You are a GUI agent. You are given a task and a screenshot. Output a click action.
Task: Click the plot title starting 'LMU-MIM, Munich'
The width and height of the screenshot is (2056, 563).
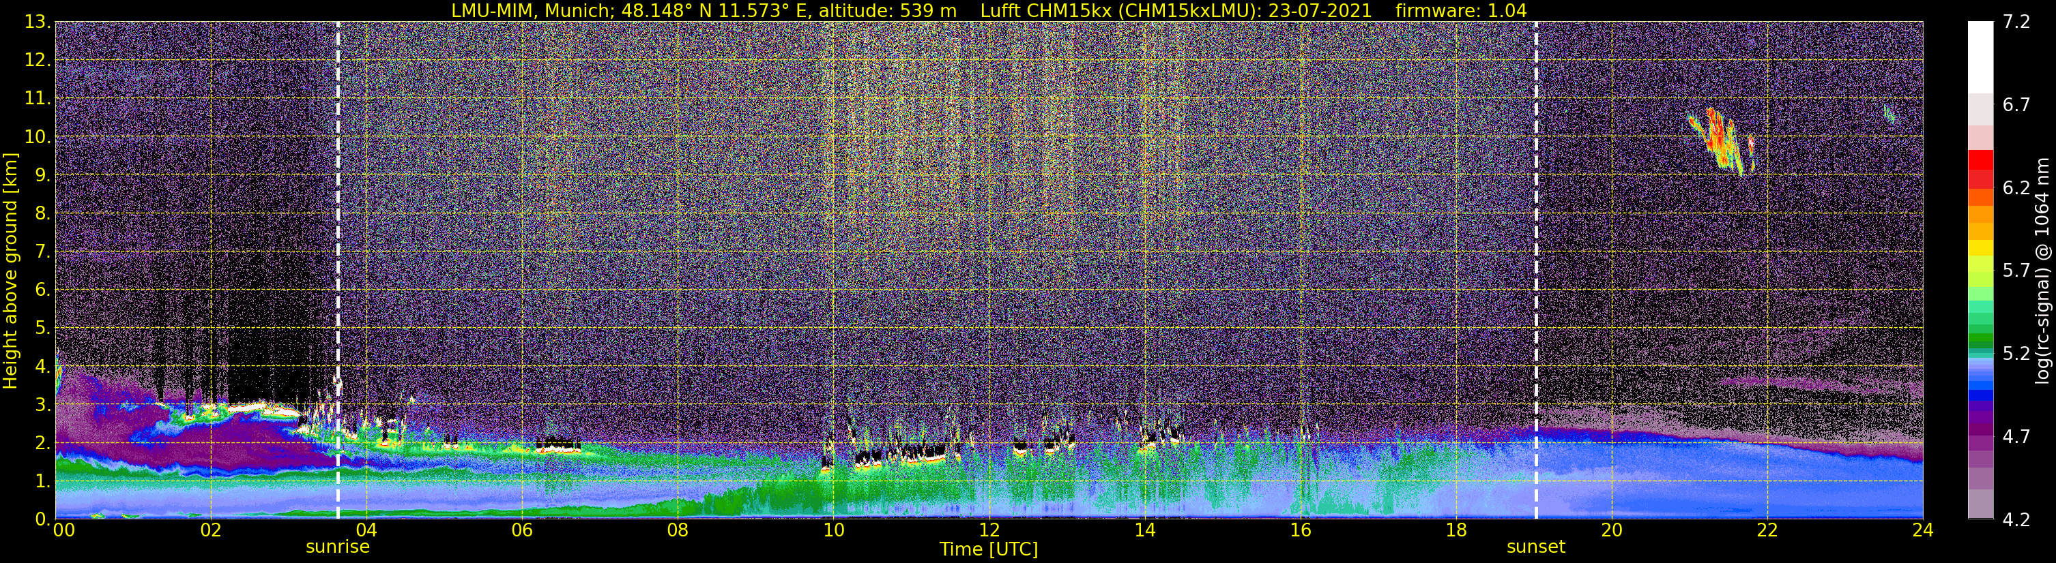[x=989, y=10]
